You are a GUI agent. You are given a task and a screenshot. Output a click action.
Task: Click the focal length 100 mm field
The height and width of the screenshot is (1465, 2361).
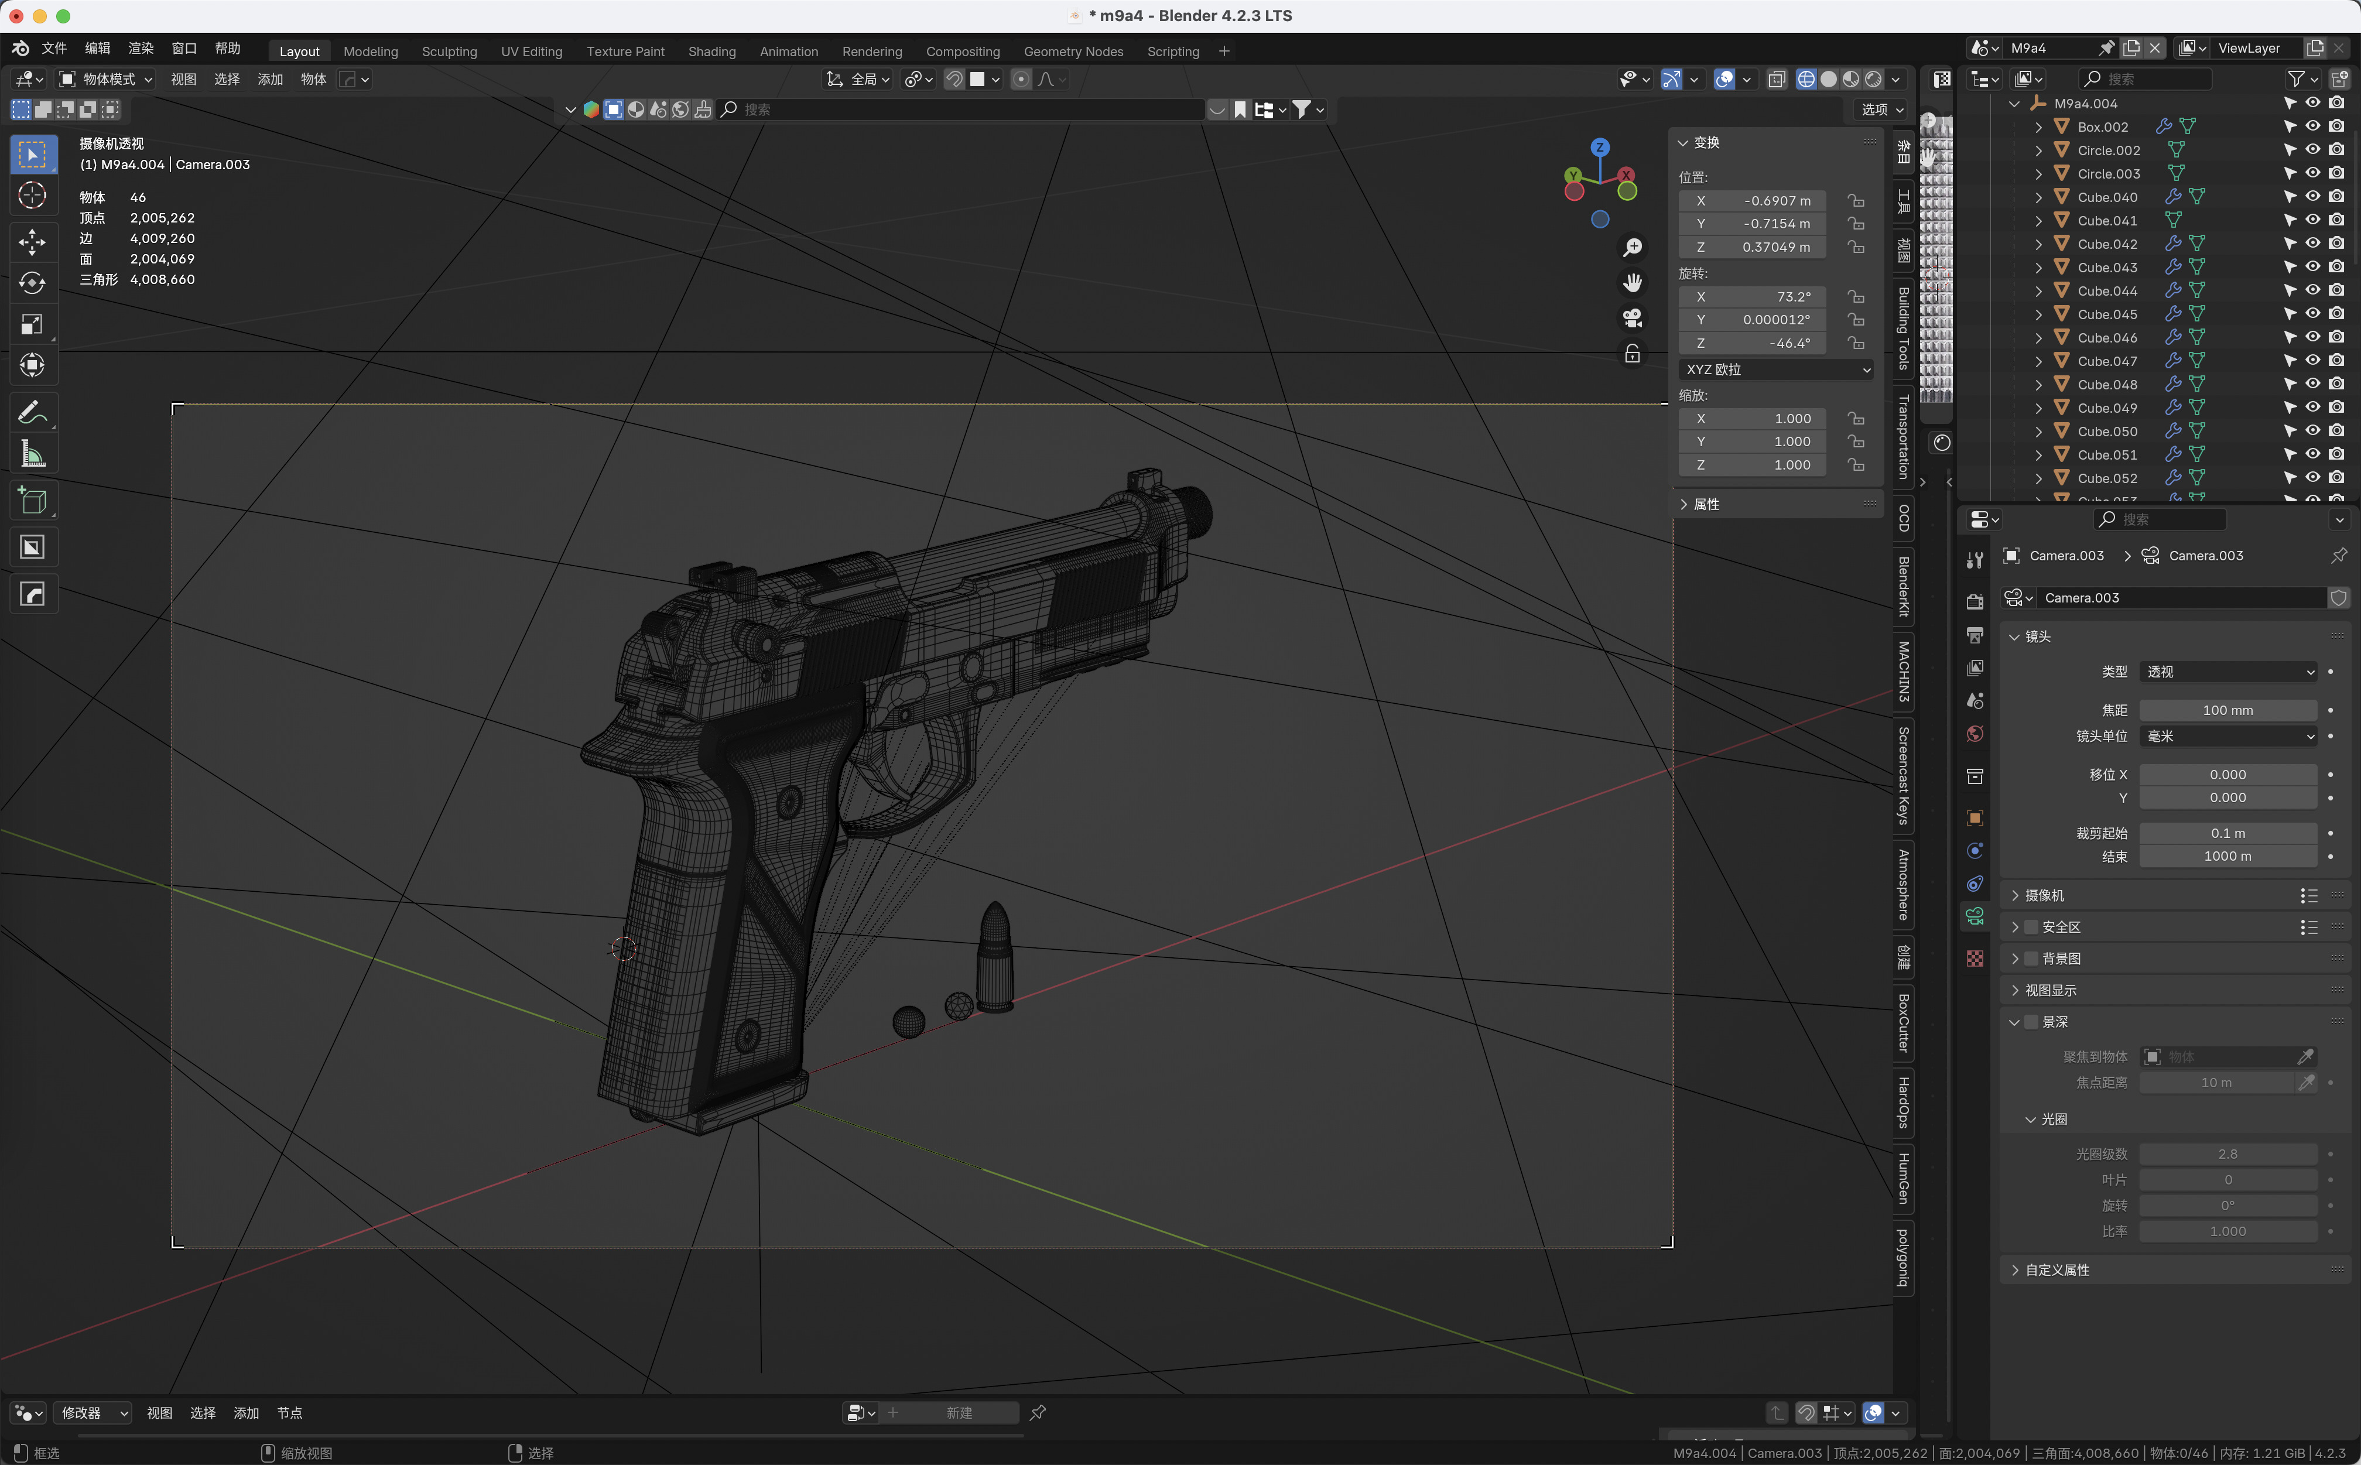coord(2228,710)
